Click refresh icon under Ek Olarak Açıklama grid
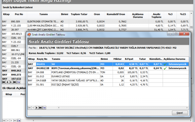This screenshot has width=195, height=122. (19, 120)
